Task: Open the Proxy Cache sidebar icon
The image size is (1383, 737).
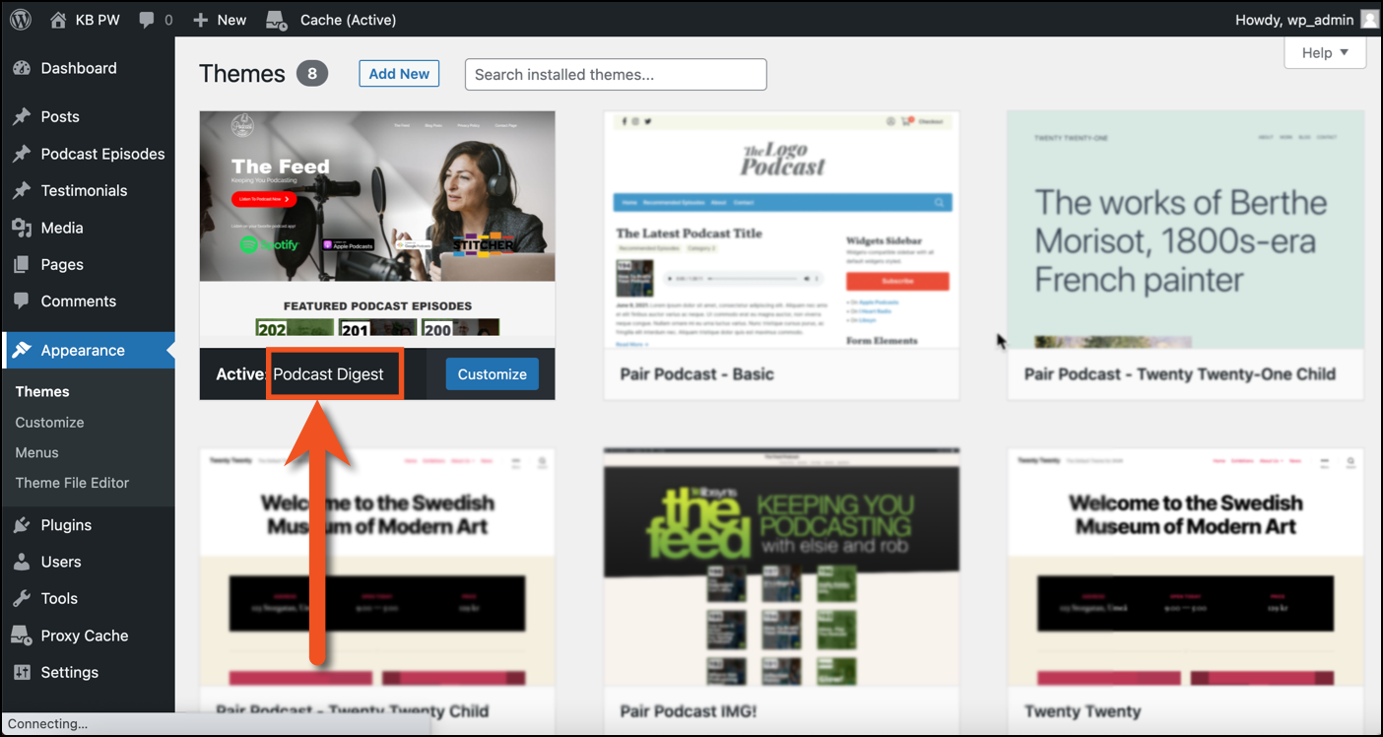Action: click(x=22, y=636)
